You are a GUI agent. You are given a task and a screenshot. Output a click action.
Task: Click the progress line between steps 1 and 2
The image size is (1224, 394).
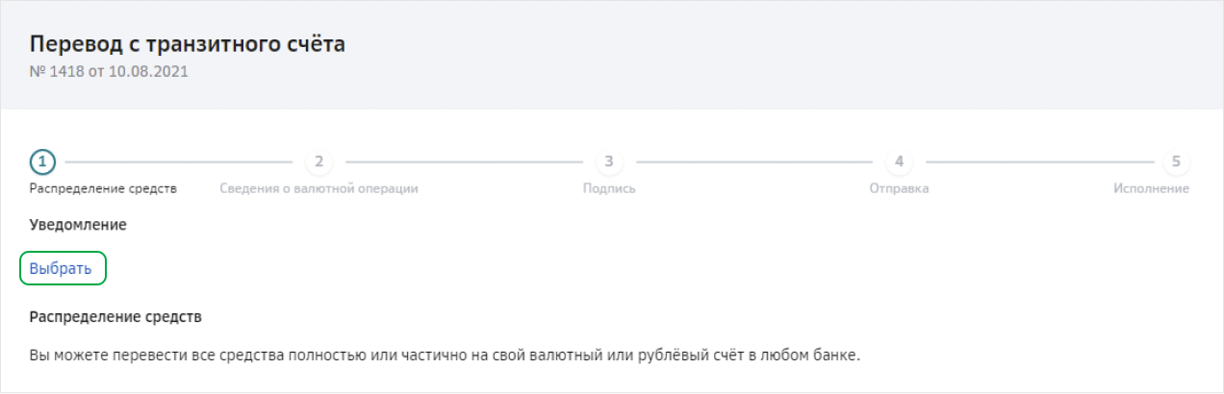[179, 161]
